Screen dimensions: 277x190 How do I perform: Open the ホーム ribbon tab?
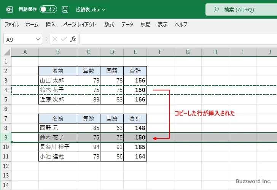coord(32,24)
